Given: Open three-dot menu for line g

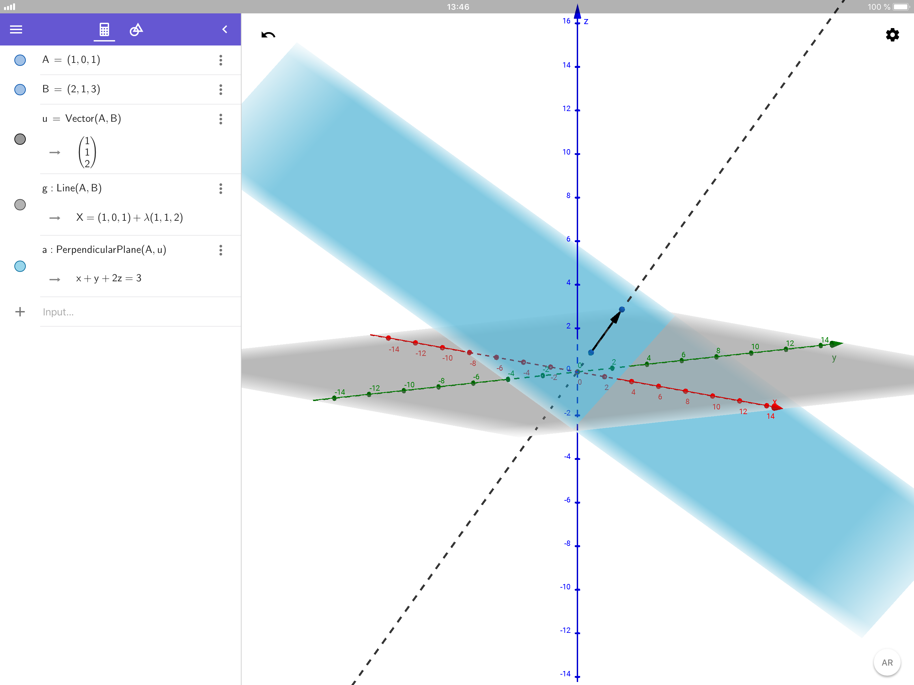Looking at the screenshot, I should 221,189.
